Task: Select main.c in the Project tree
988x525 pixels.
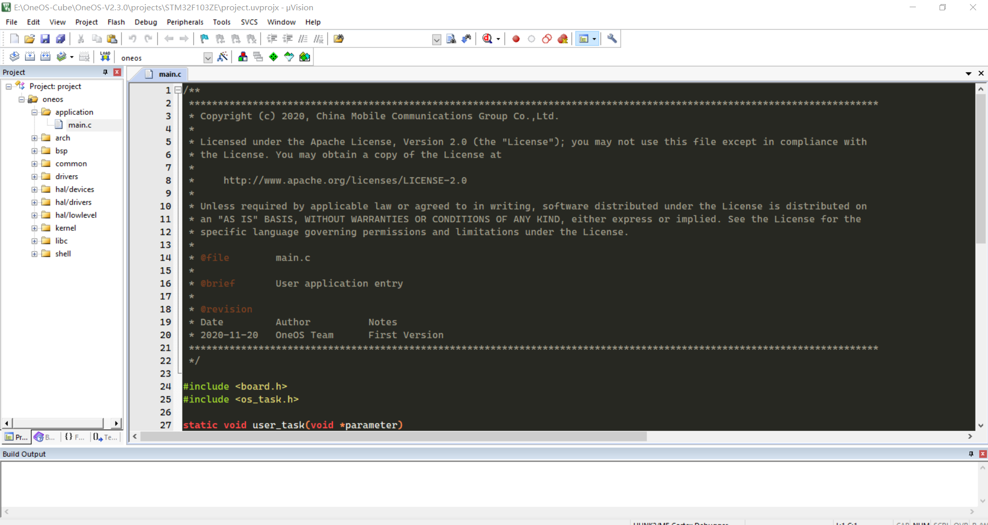Action: click(80, 125)
